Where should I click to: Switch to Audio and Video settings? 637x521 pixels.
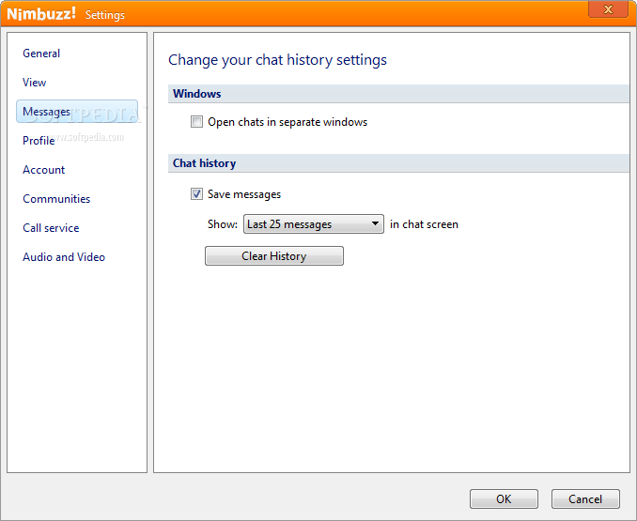64,257
